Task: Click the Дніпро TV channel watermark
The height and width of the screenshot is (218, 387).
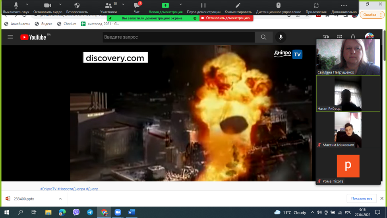Action: coord(288,54)
